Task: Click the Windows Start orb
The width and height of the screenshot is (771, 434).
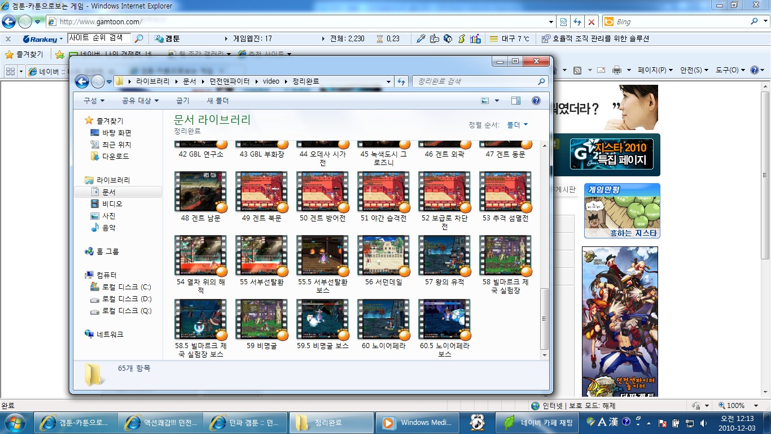Action: pos(15,423)
